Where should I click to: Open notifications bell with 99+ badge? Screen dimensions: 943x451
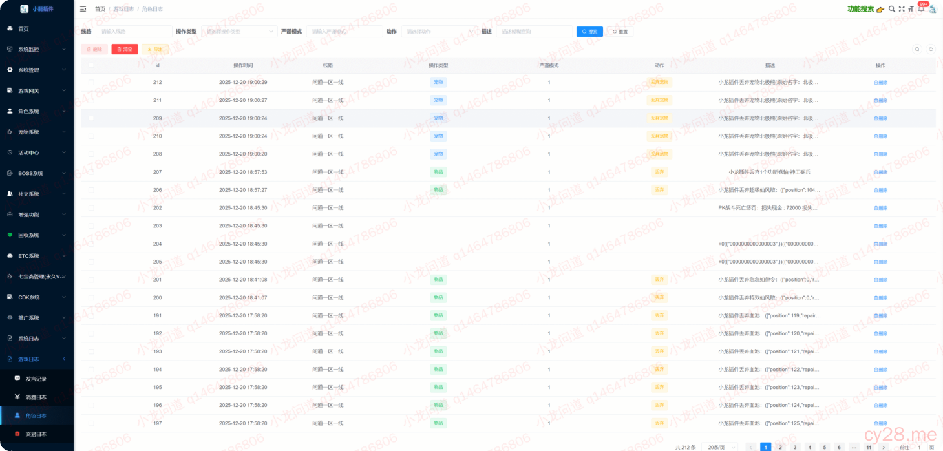[921, 9]
